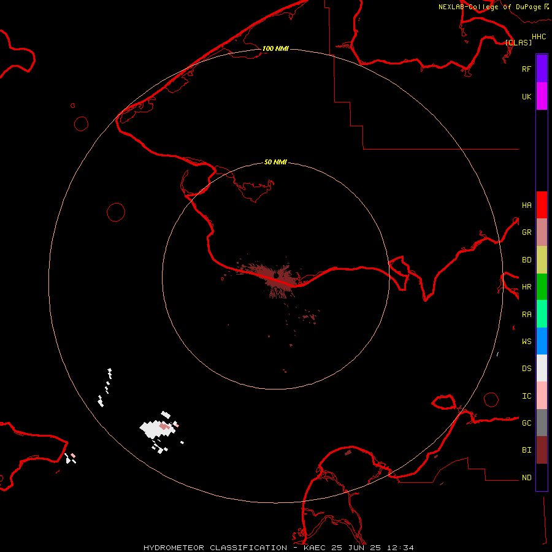552x552 pixels.
Task: Click the UK legend label
Action: [526, 96]
